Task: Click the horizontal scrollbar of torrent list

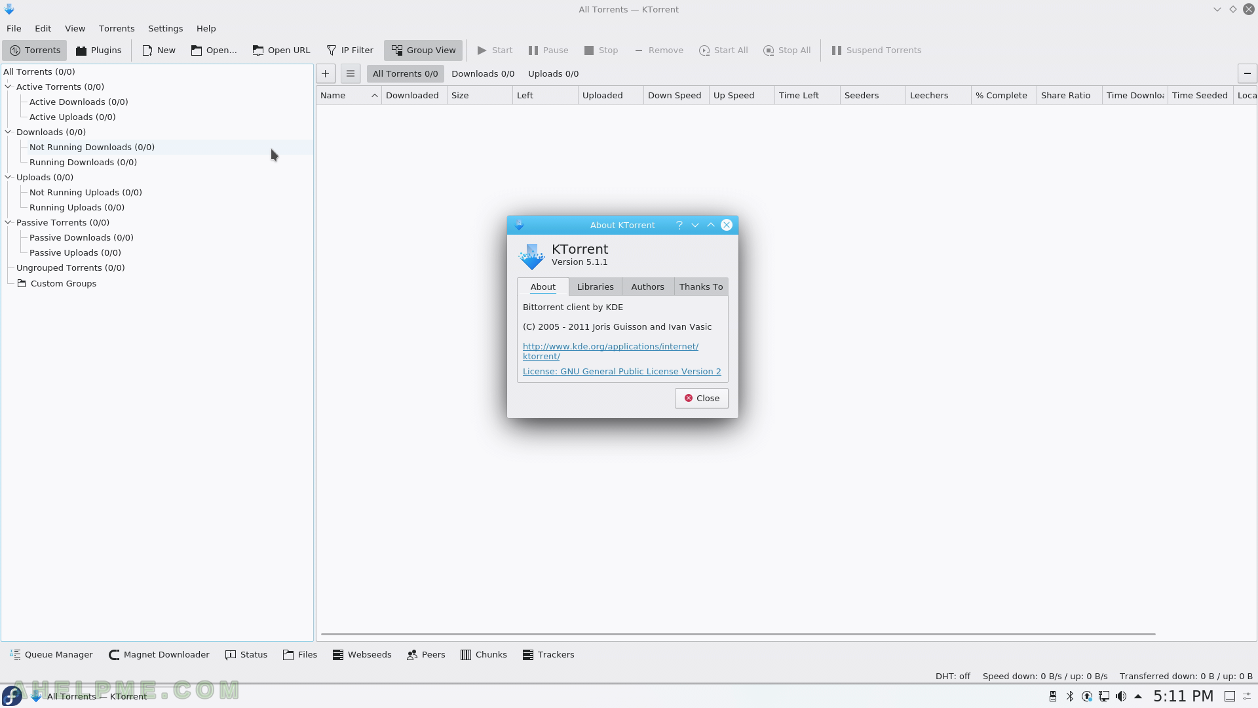Action: pos(738,634)
